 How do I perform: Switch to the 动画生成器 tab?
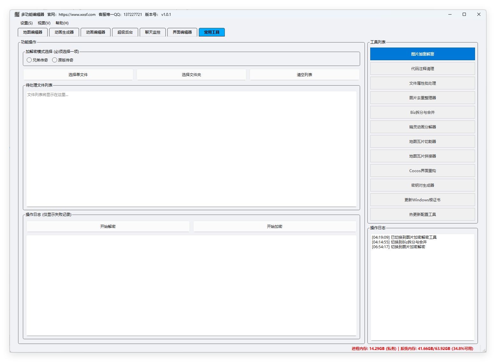tap(64, 32)
